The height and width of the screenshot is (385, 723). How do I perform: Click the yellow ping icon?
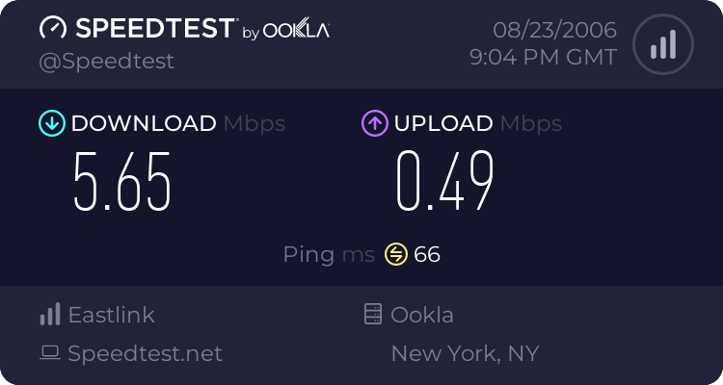click(395, 254)
